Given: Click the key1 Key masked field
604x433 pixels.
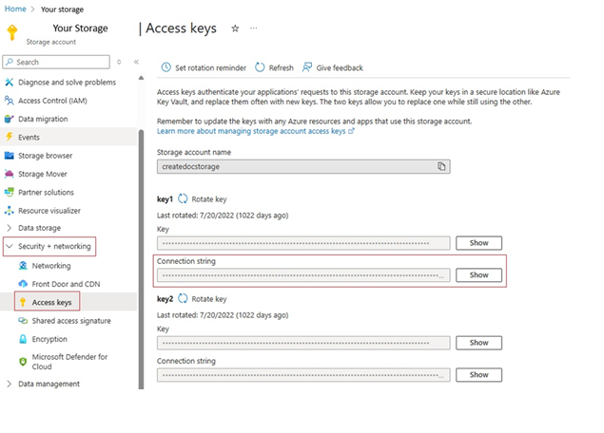Looking at the screenshot, I should pyautogui.click(x=303, y=243).
